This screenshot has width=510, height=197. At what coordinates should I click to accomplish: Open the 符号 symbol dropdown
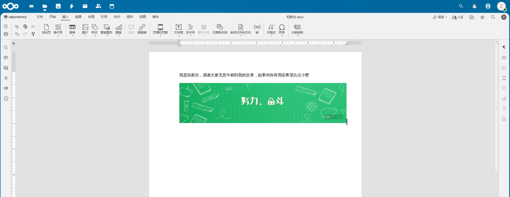click(x=281, y=36)
